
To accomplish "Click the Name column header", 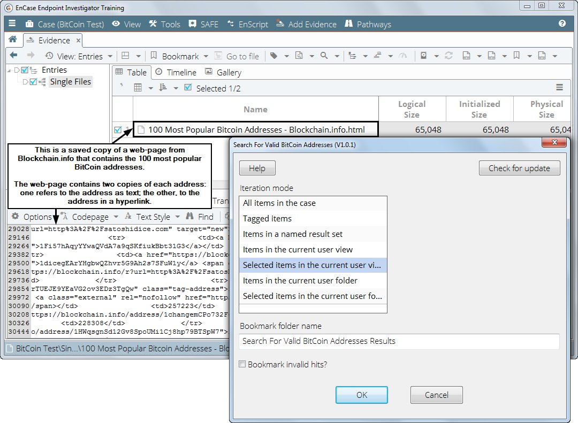I will [x=255, y=109].
